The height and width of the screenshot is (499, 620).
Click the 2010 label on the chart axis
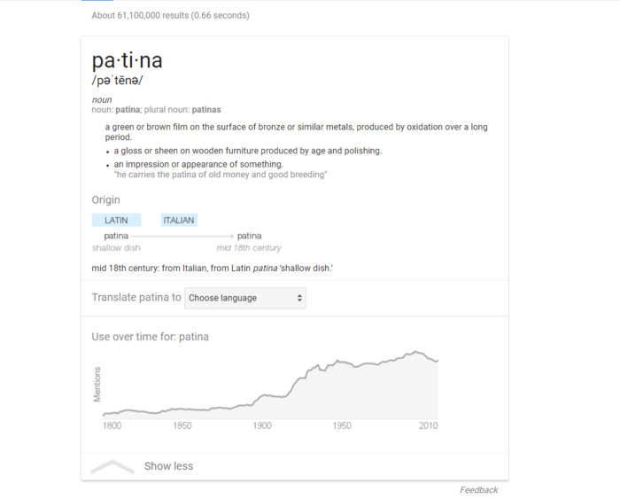tap(430, 425)
